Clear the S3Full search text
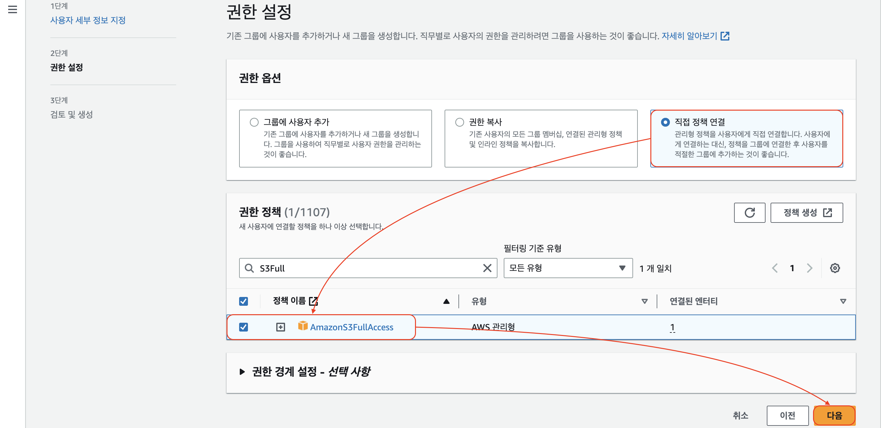Screen dimensions: 881x428 (487, 268)
